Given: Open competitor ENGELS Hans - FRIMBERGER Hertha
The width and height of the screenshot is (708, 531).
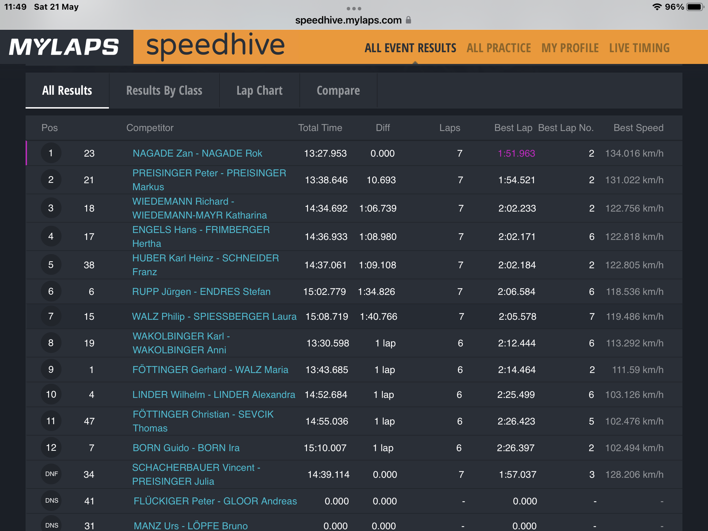Looking at the screenshot, I should tap(201, 236).
